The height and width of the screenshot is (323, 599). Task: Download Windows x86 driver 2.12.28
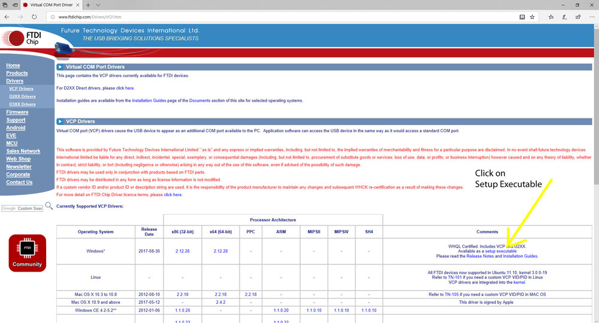pos(183,251)
